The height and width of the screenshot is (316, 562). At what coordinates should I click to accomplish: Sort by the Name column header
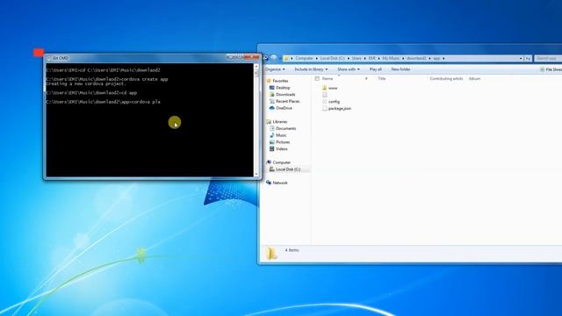pos(328,78)
